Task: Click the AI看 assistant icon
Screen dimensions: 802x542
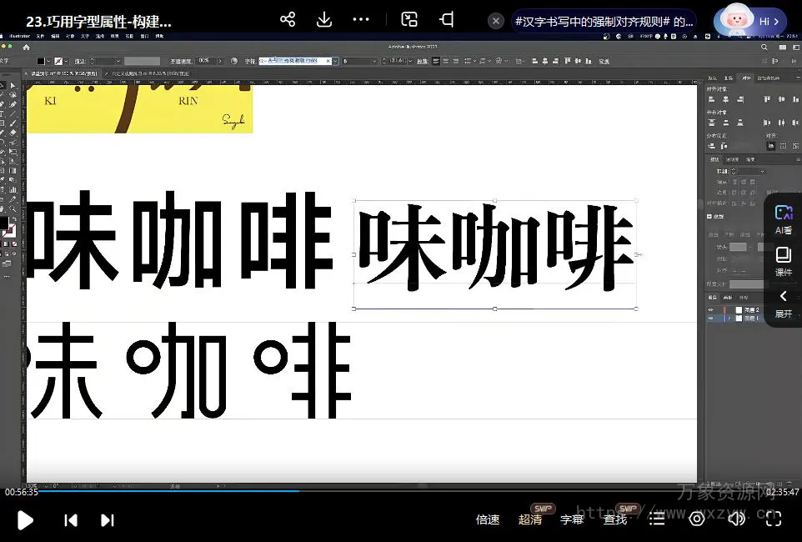Action: pos(783,219)
